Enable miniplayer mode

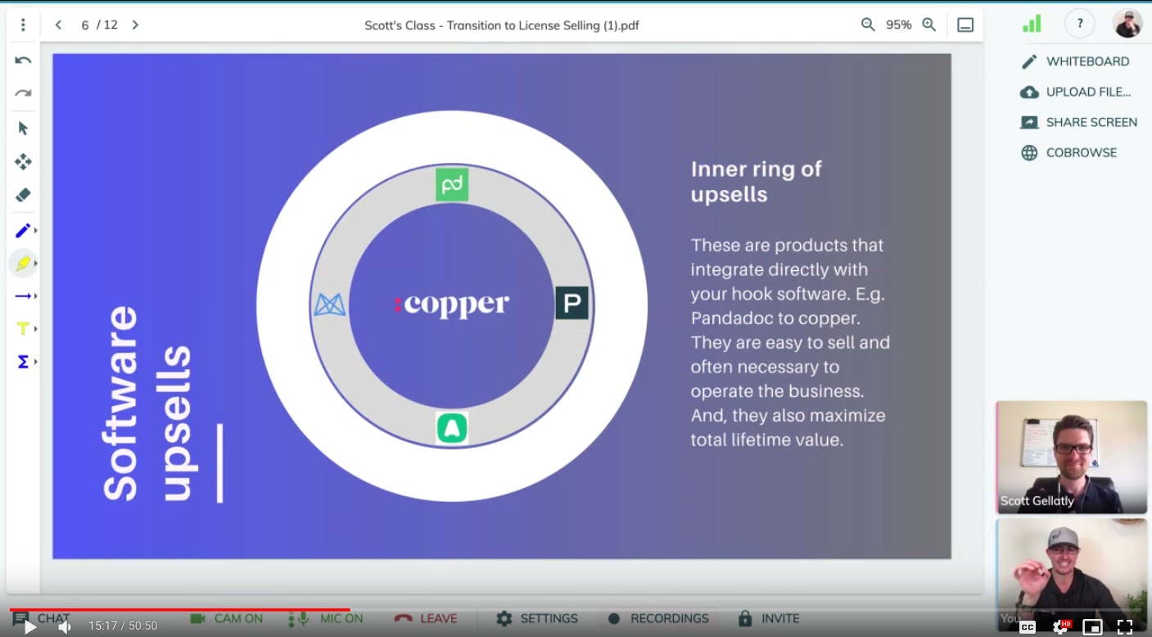tap(1092, 627)
